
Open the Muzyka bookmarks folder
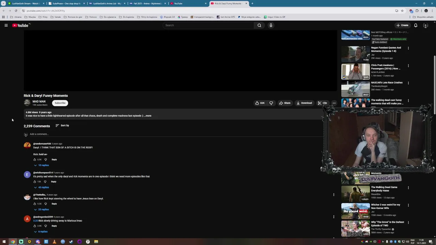pyautogui.click(x=30, y=17)
